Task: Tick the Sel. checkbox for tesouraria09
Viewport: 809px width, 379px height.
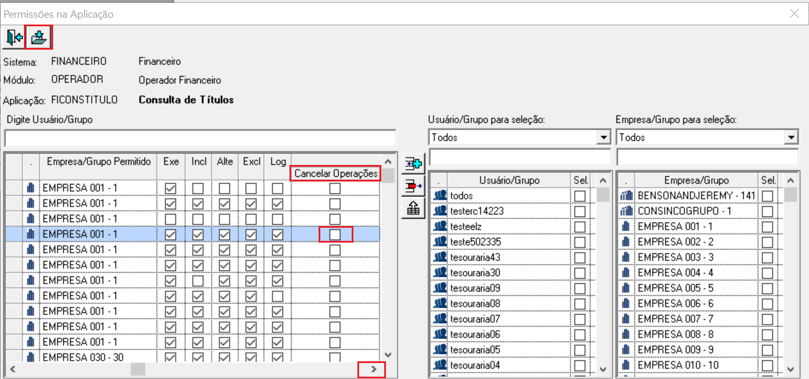Action: coord(580,288)
